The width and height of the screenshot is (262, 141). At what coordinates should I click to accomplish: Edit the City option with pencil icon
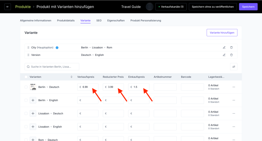(224, 48)
